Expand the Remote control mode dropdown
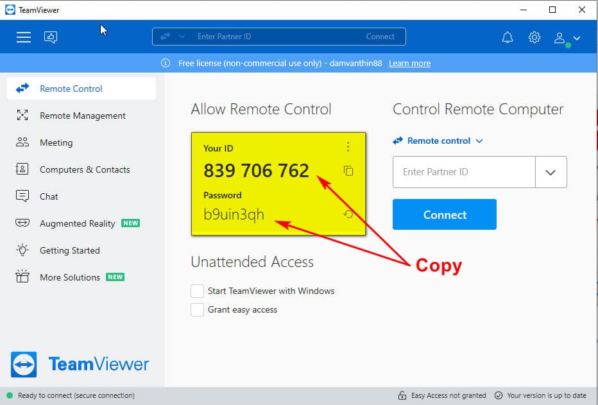Viewport: 598px width, 405px height. [438, 141]
